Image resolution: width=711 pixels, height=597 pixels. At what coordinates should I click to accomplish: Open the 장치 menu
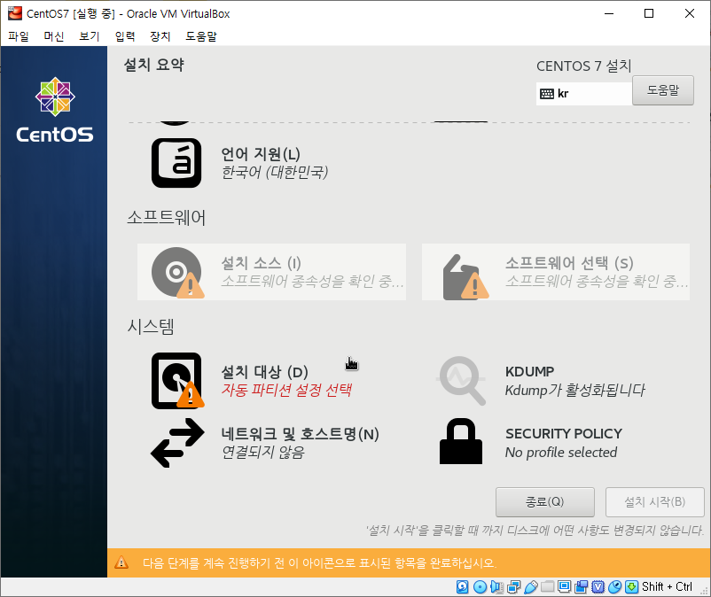coord(160,36)
